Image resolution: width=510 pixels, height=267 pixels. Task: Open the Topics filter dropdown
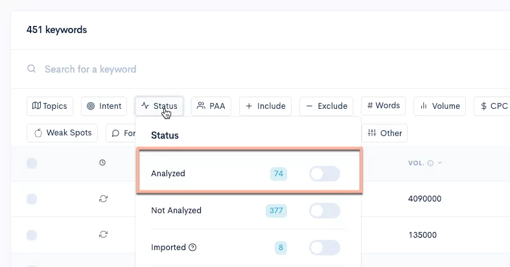point(50,106)
